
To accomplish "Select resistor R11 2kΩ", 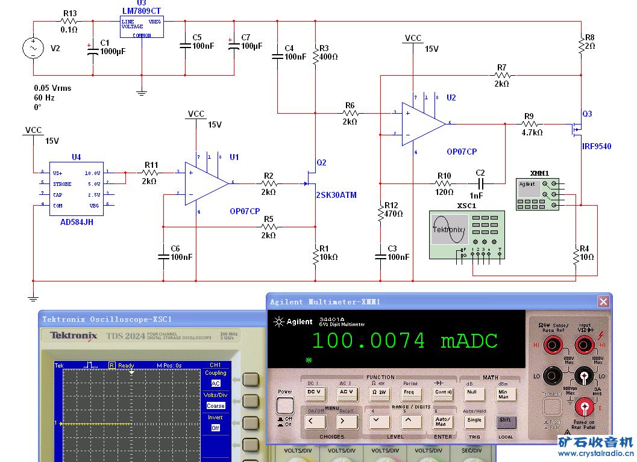I will 150,173.
